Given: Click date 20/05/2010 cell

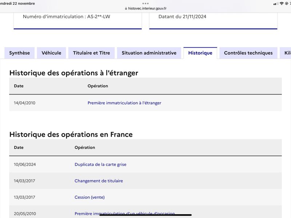Looking at the screenshot, I should pos(25,214).
